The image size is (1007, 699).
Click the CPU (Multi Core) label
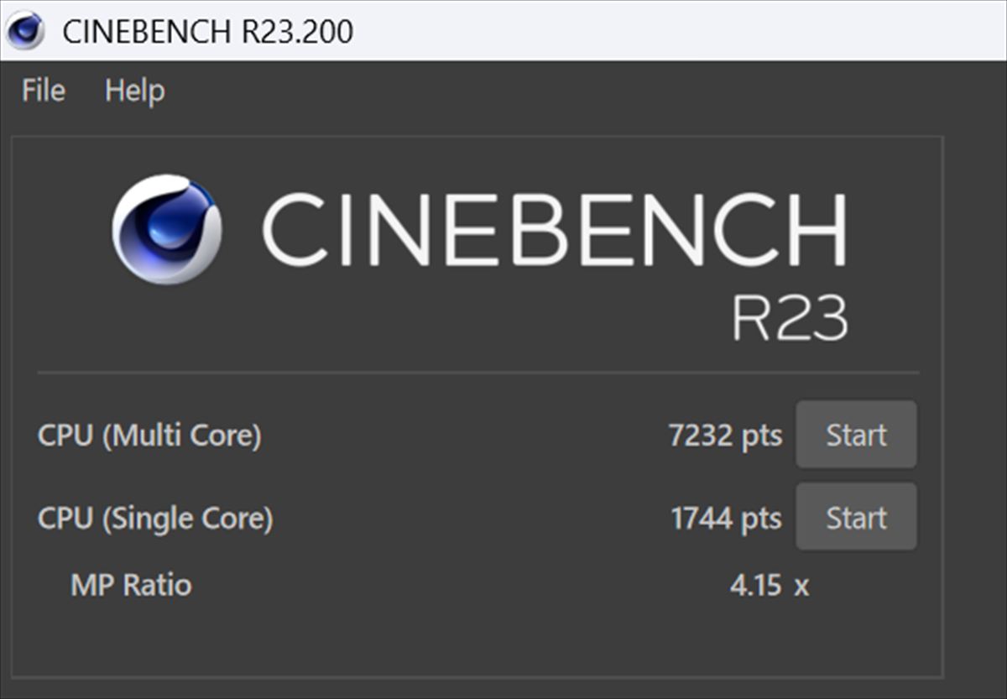pos(149,436)
